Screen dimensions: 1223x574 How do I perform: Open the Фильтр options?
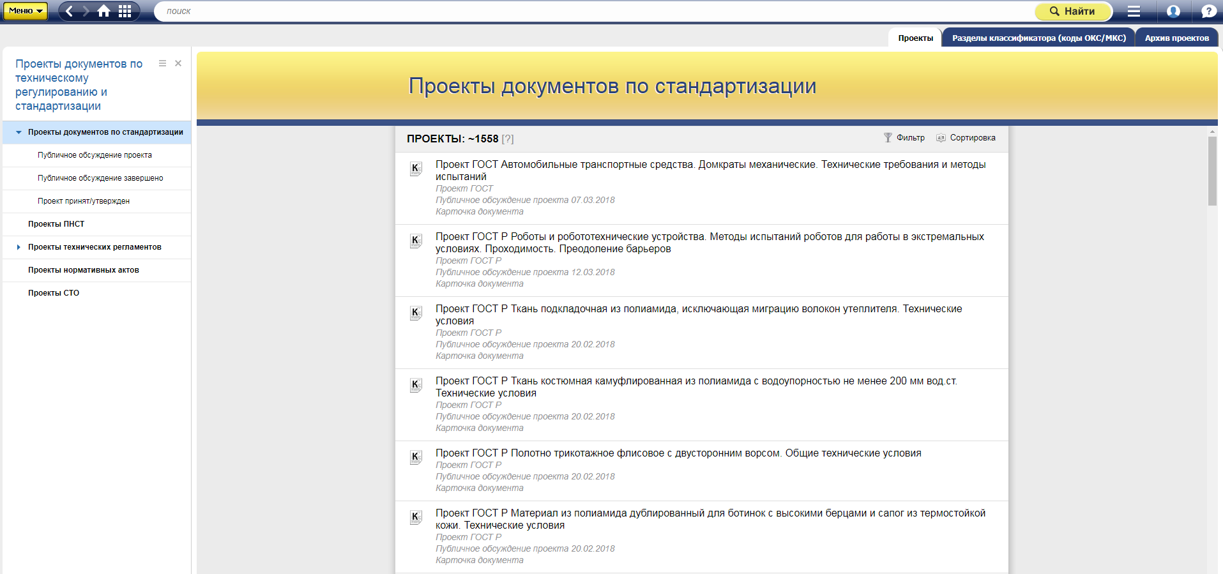pyautogui.click(x=904, y=138)
